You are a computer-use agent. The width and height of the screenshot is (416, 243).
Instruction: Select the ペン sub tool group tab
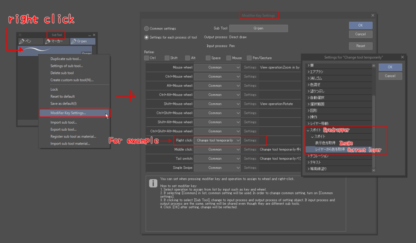[30, 41]
